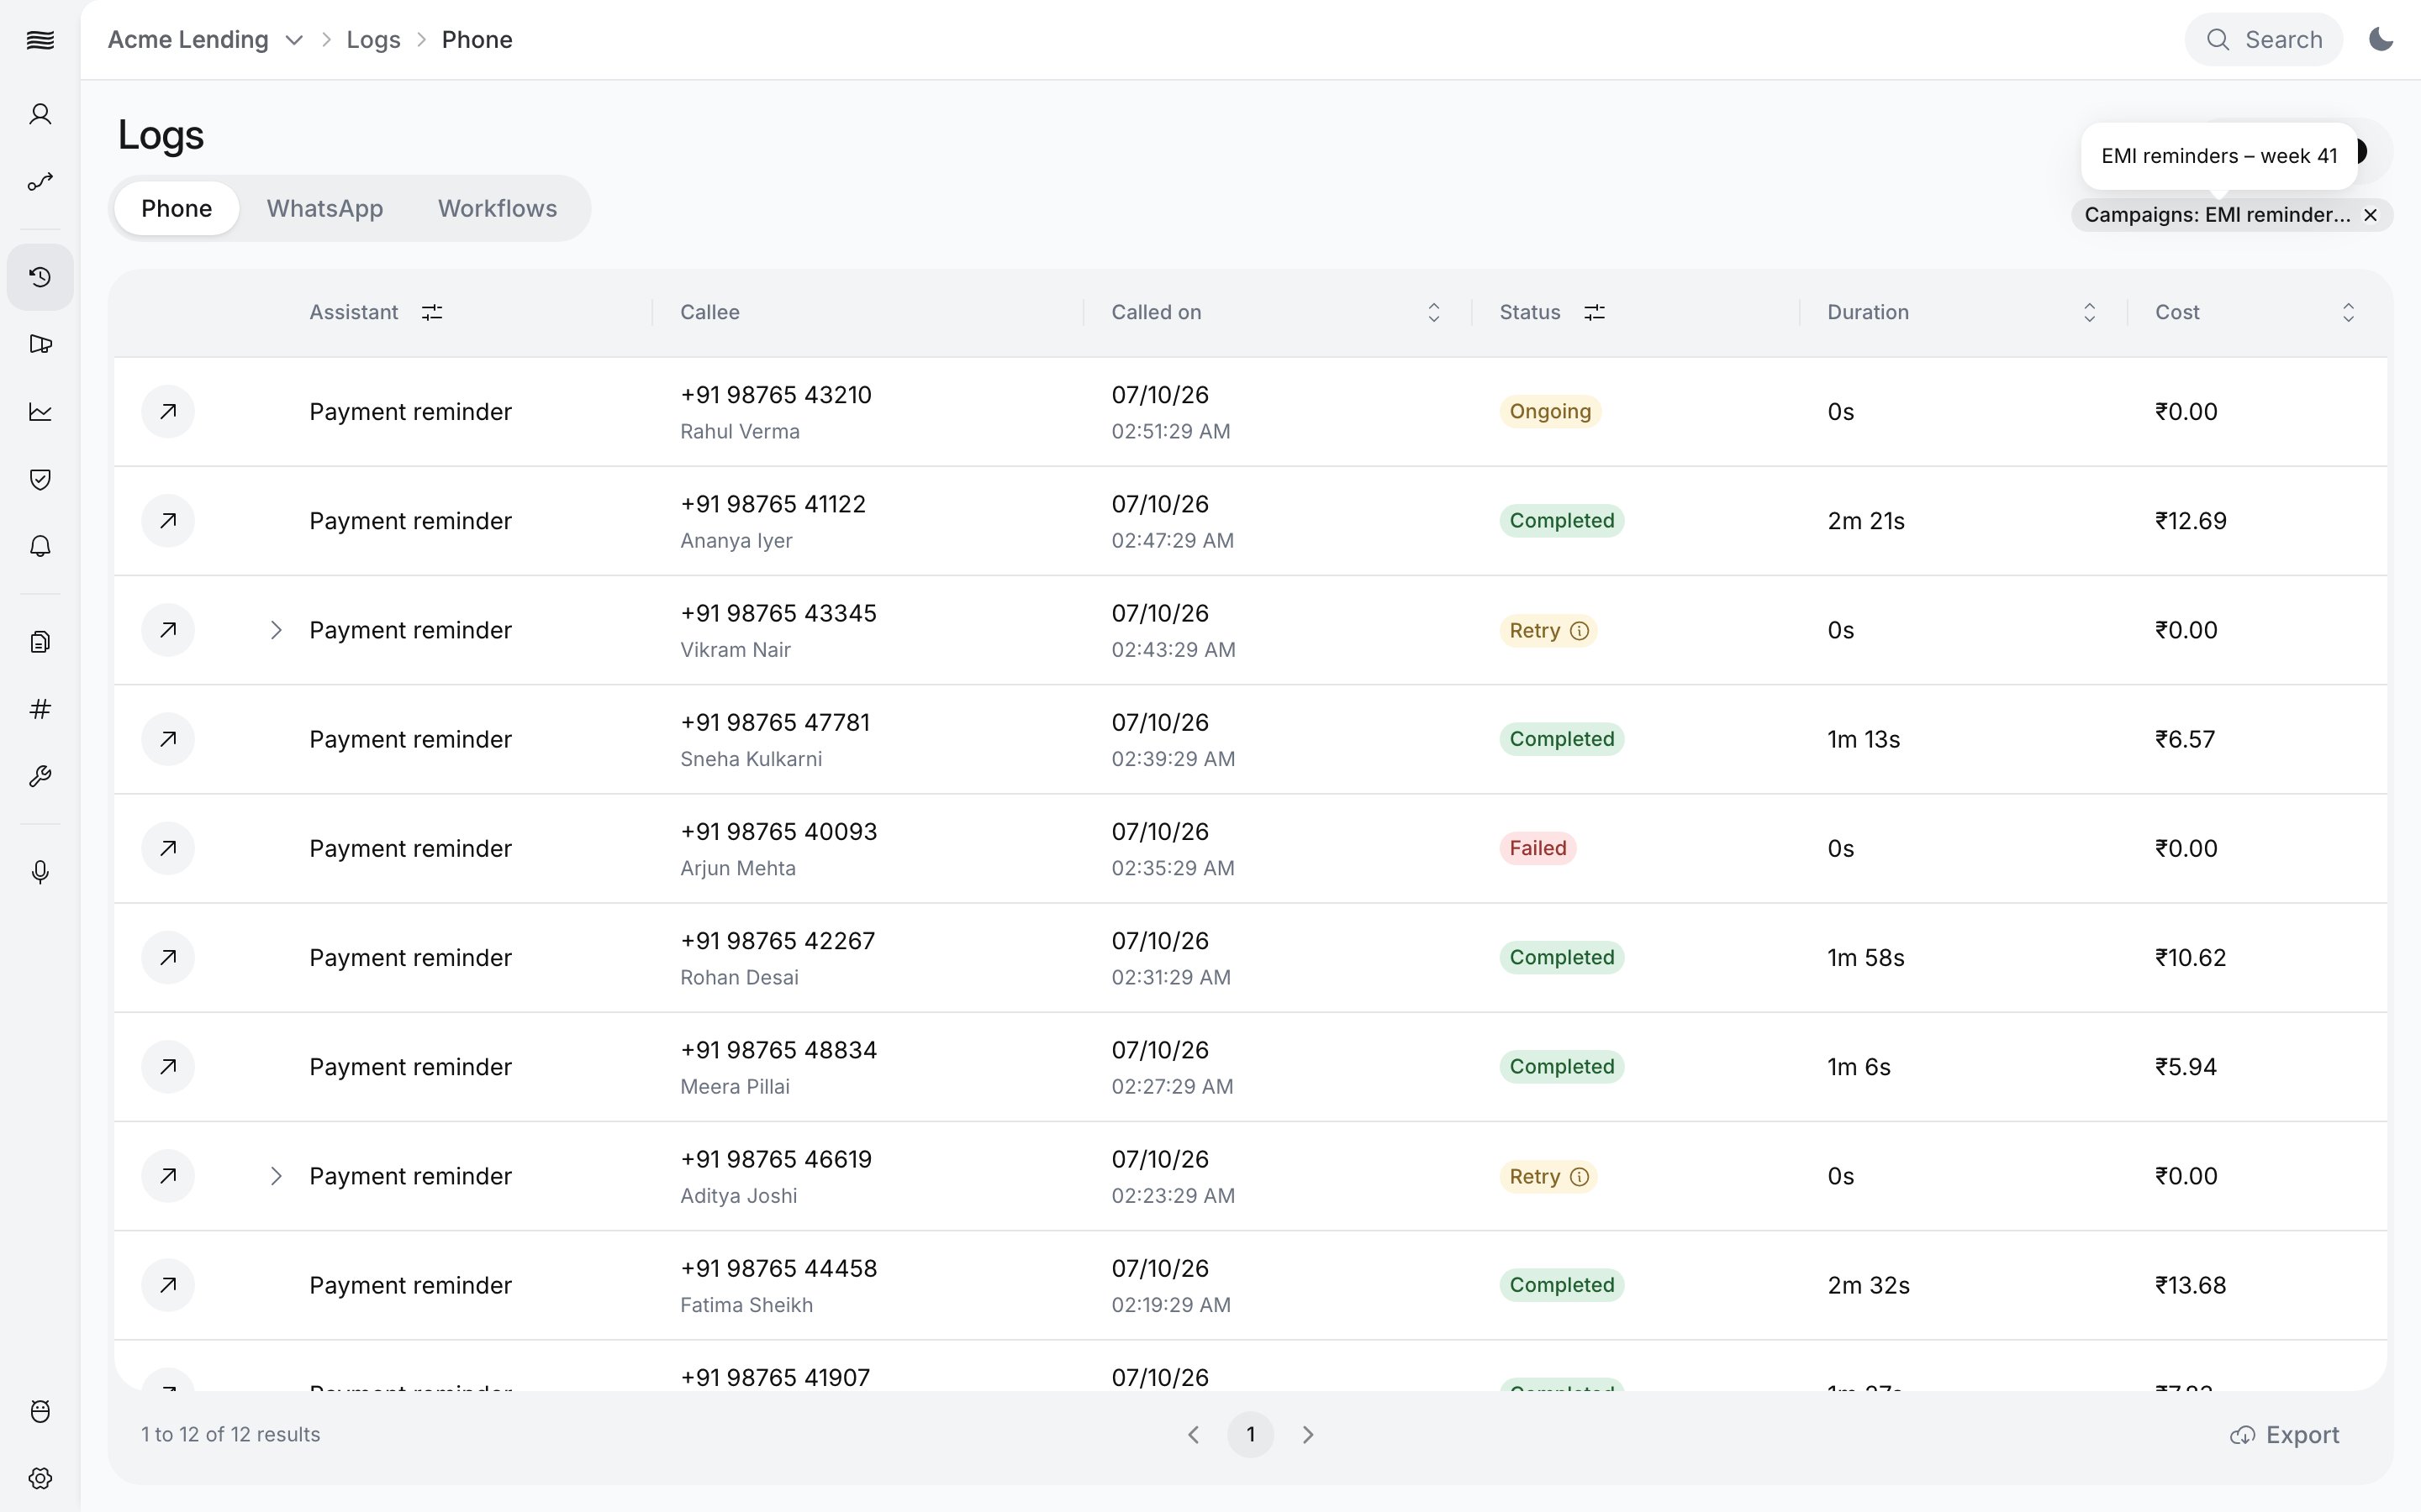
Task: Open the microphone voice sidebar icon
Action: point(40,872)
